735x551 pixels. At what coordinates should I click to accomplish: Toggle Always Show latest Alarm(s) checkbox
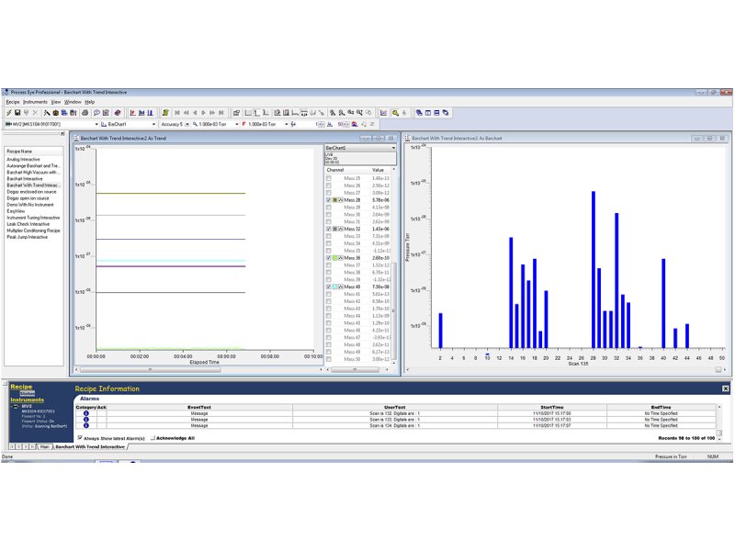point(79,438)
